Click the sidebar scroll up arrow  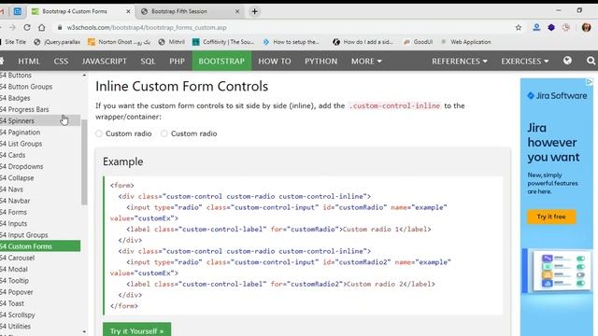[x=84, y=75]
